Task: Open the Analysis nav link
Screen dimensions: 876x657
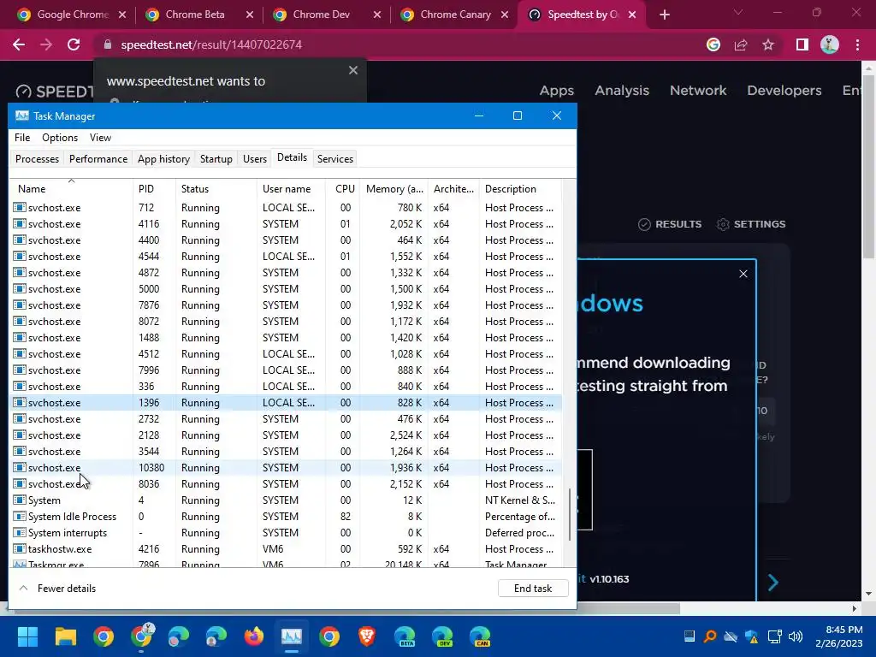Action: pyautogui.click(x=622, y=91)
